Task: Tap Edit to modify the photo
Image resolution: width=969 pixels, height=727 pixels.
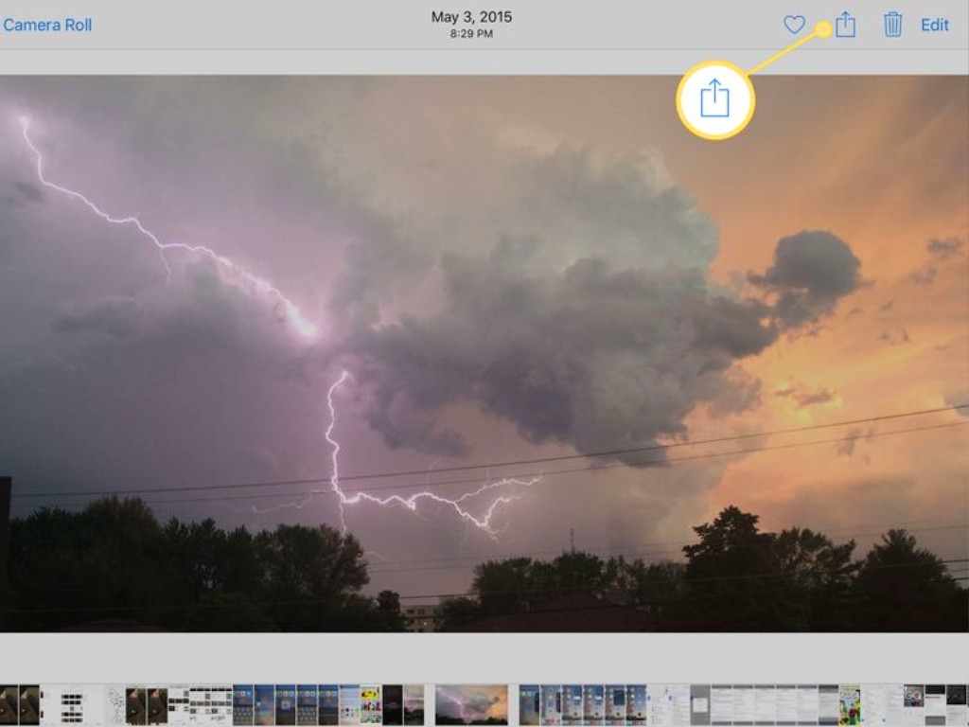Action: click(x=934, y=25)
